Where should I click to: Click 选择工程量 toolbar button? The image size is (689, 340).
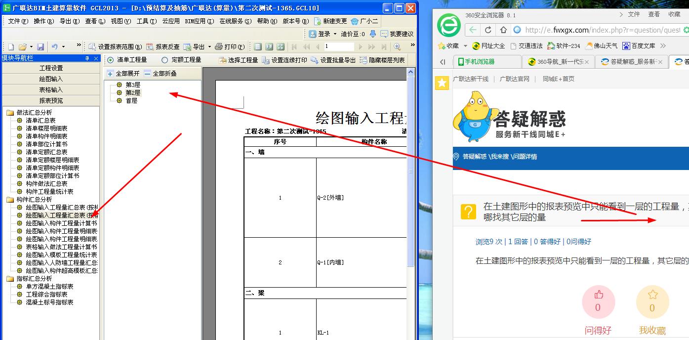(x=238, y=60)
